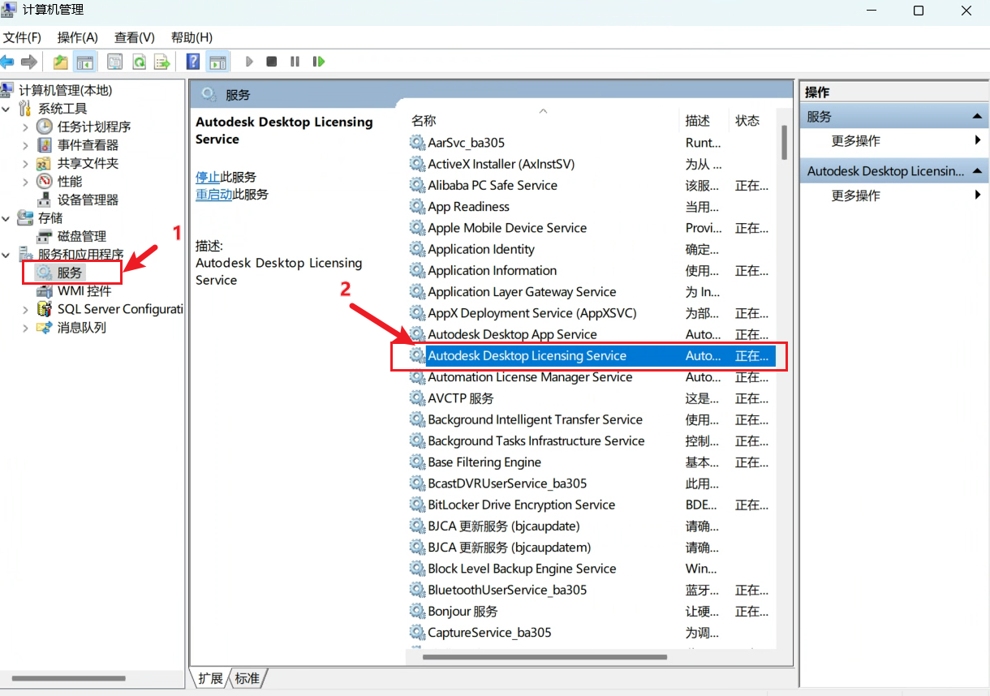Switch to the 标准 tab
The width and height of the screenshot is (990, 696).
tap(247, 678)
